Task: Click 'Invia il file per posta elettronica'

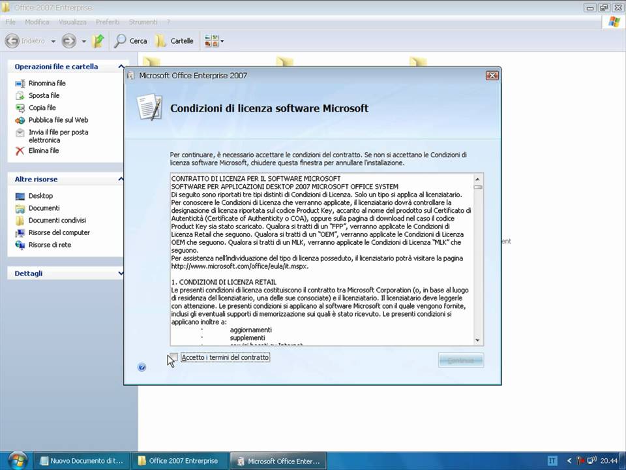Action: 58,136
